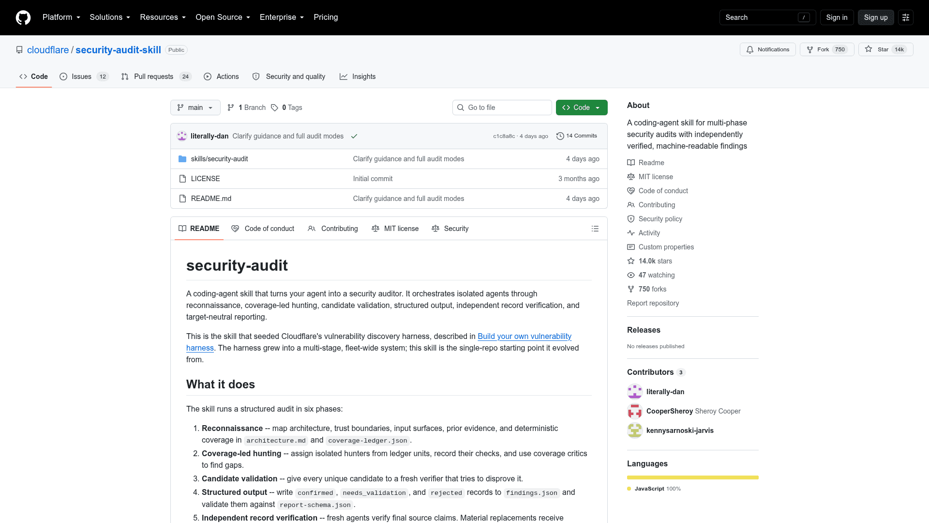Open commit message Clarify guidance and full audit modes by literally-dan

coord(288,136)
